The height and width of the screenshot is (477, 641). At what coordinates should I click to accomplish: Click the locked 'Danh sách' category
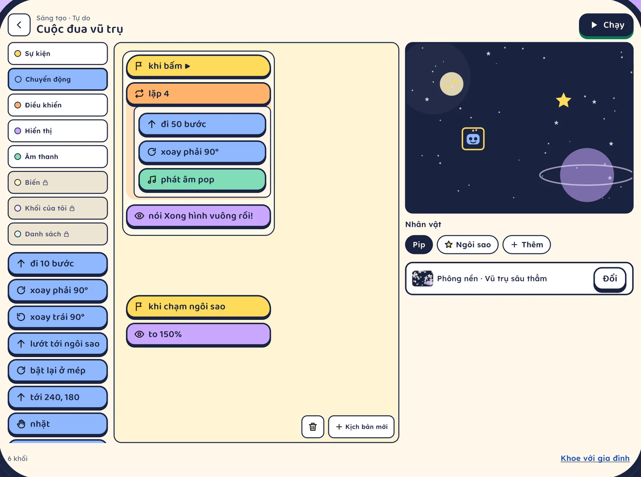click(x=58, y=234)
